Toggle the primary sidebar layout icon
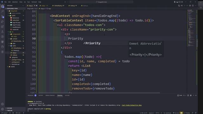The width and height of the screenshot is (203, 114). click(175, 2)
